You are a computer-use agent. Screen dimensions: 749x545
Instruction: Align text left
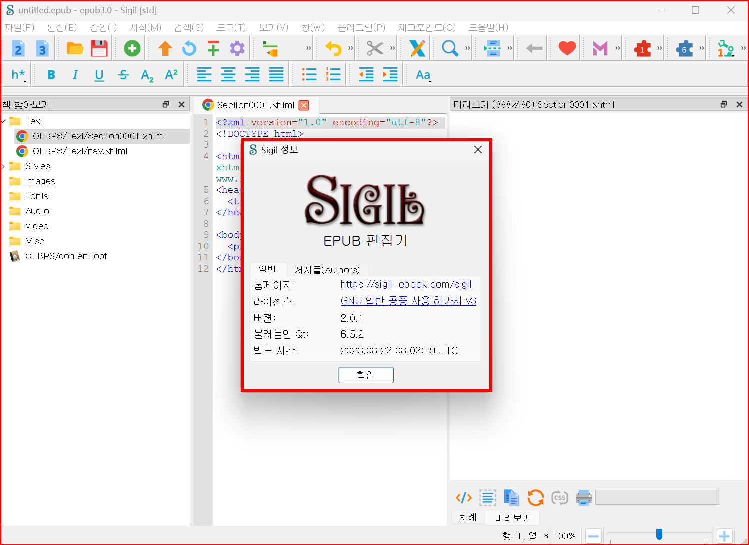coord(204,75)
